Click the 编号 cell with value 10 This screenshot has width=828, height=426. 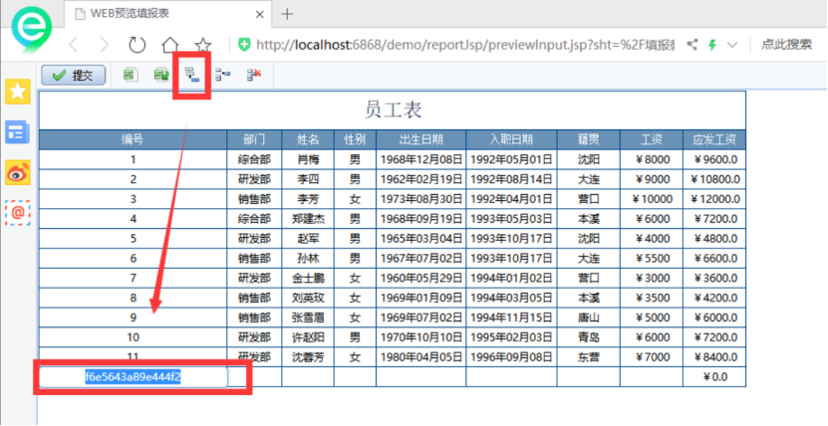pyautogui.click(x=134, y=337)
